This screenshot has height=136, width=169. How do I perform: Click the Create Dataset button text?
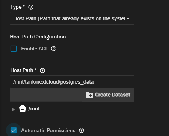[x=113, y=95]
